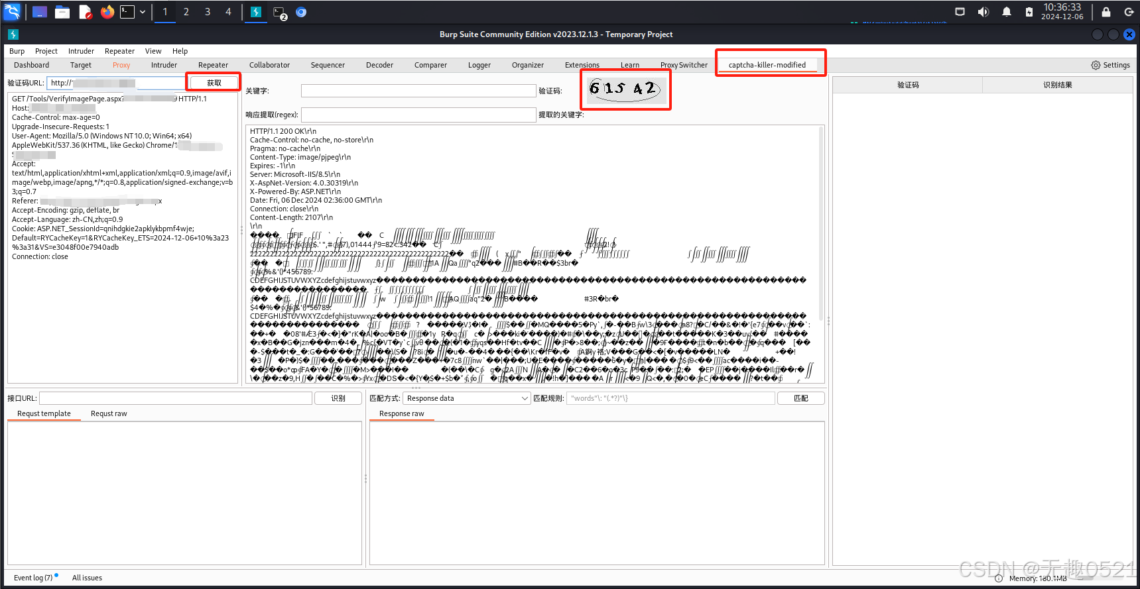The image size is (1140, 589).
Task: Open the Burp menu
Action: pyautogui.click(x=17, y=51)
